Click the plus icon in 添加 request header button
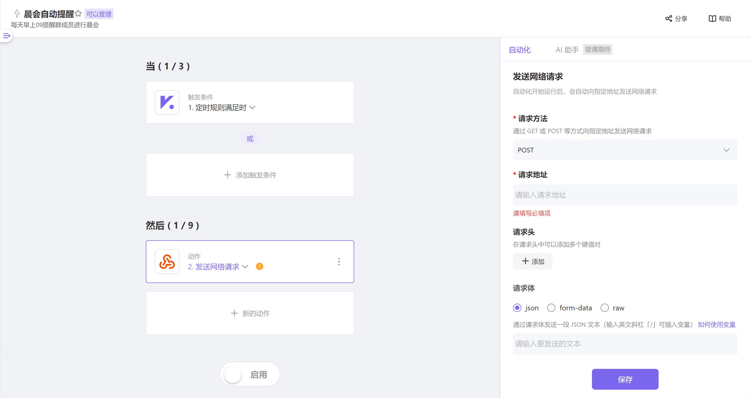This screenshot has height=398, width=750. (525, 261)
